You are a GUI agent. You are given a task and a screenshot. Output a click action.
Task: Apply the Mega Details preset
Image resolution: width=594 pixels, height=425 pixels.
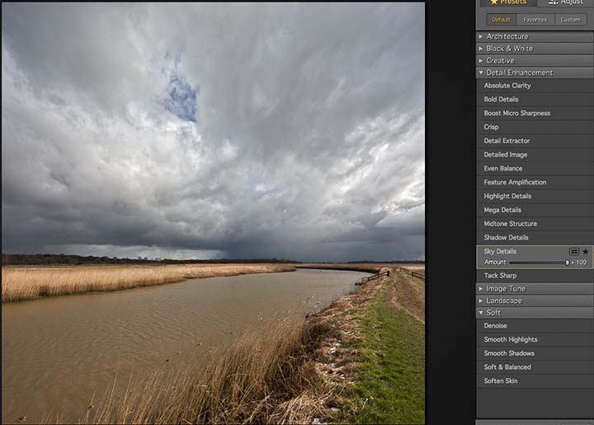[x=535, y=210]
